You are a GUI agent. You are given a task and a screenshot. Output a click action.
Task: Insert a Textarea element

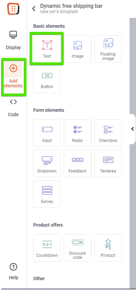pos(108,164)
